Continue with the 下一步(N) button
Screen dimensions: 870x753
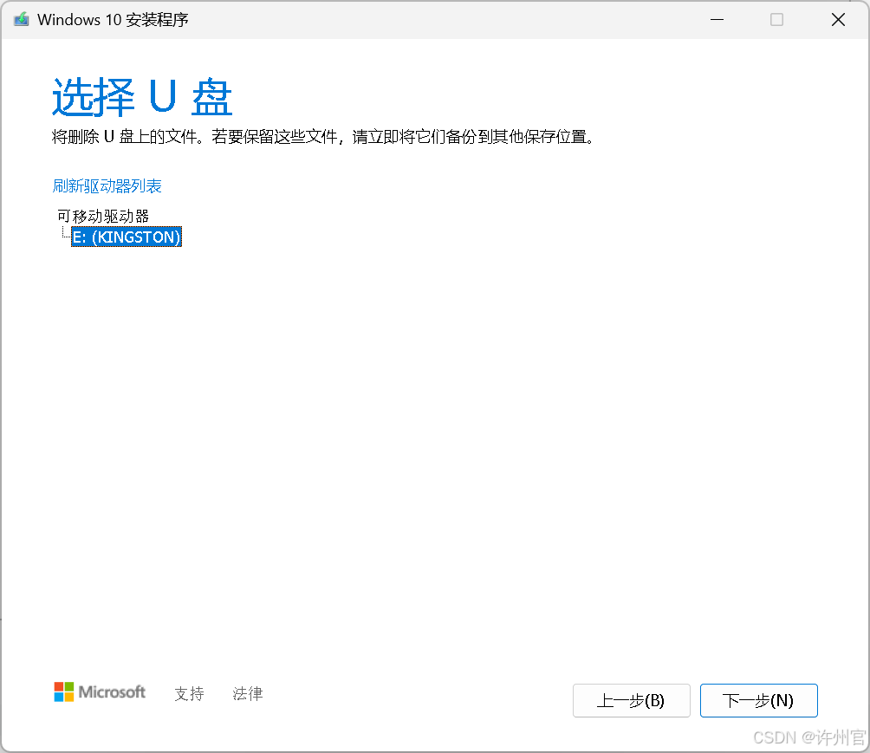coord(758,700)
